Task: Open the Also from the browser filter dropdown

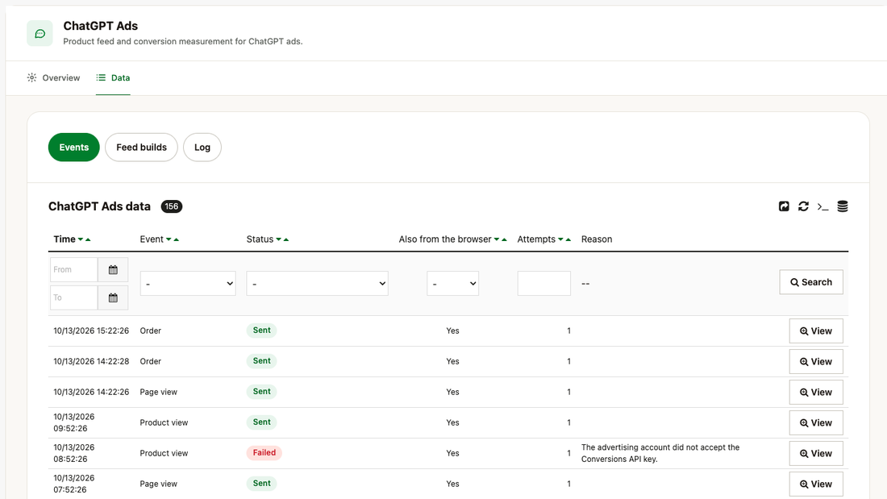Action: [x=452, y=284]
